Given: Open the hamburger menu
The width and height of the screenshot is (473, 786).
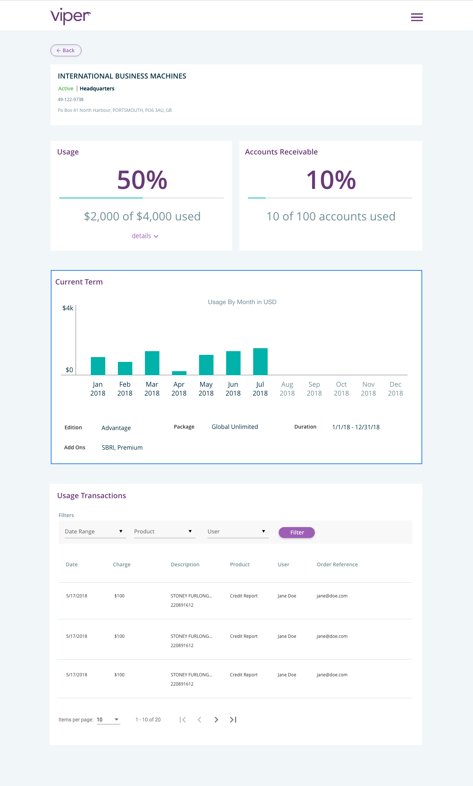Looking at the screenshot, I should (x=417, y=17).
